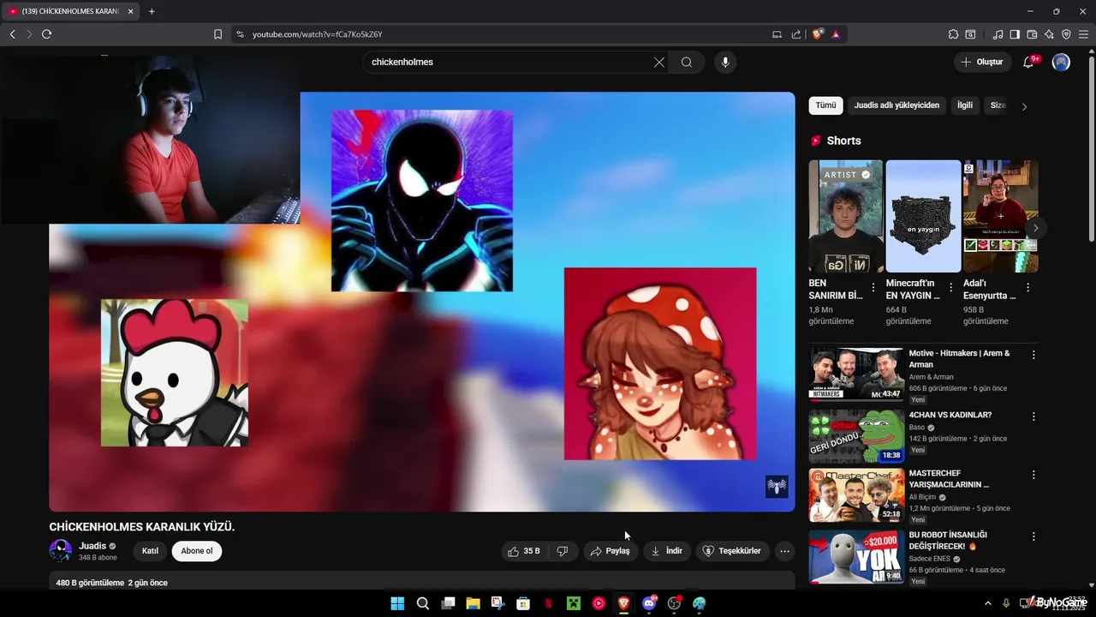The width and height of the screenshot is (1096, 617).
Task: Dislike the video
Action: (563, 551)
